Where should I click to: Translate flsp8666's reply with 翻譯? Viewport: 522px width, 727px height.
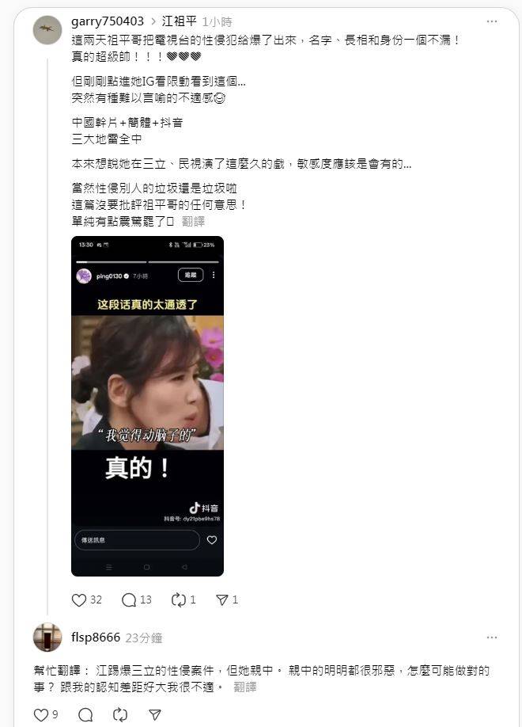(245, 687)
